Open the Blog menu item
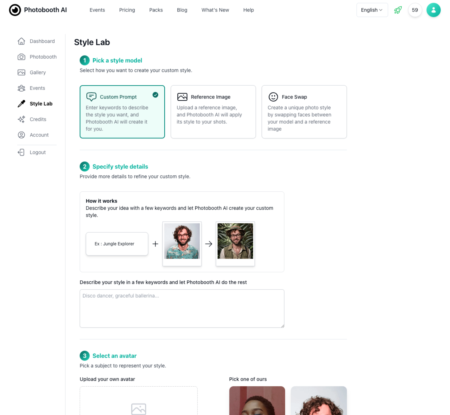 tap(182, 10)
